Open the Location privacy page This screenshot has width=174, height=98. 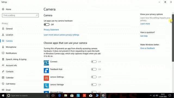click(x=10, y=35)
